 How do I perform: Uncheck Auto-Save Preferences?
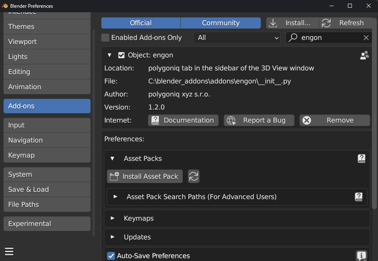(x=111, y=256)
